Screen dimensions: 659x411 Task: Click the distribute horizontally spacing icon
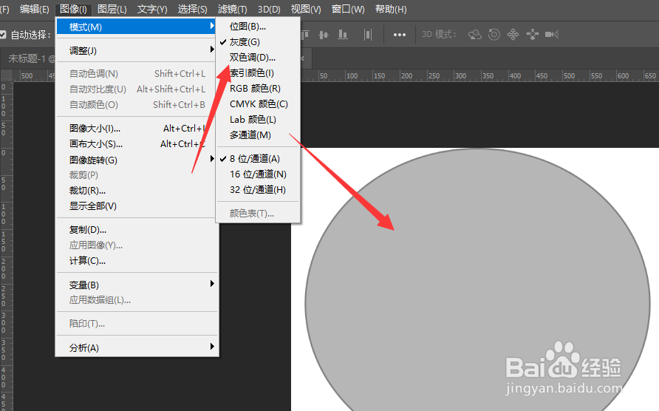point(368,35)
